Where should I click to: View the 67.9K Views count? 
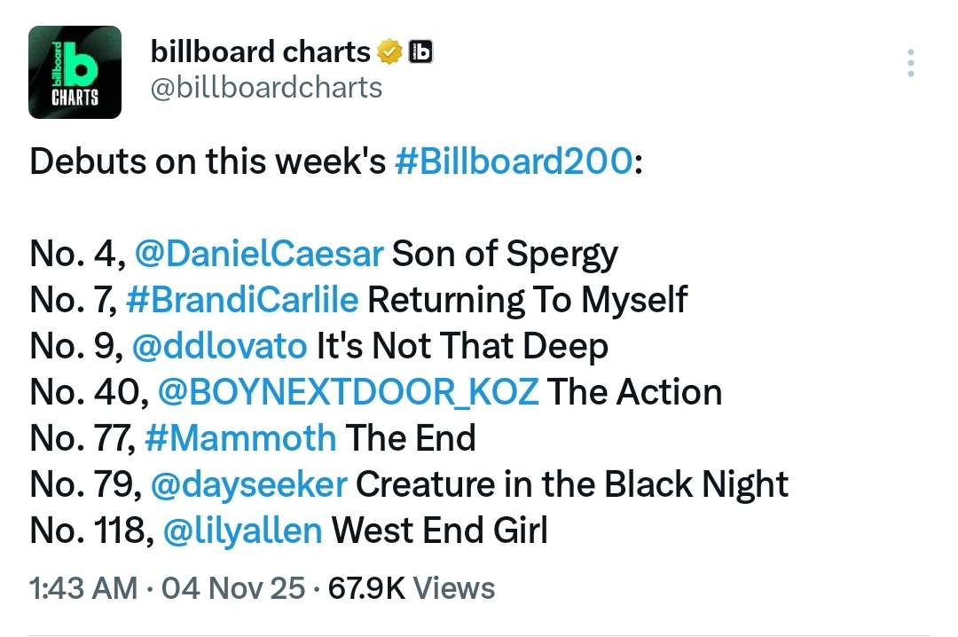pos(412,587)
